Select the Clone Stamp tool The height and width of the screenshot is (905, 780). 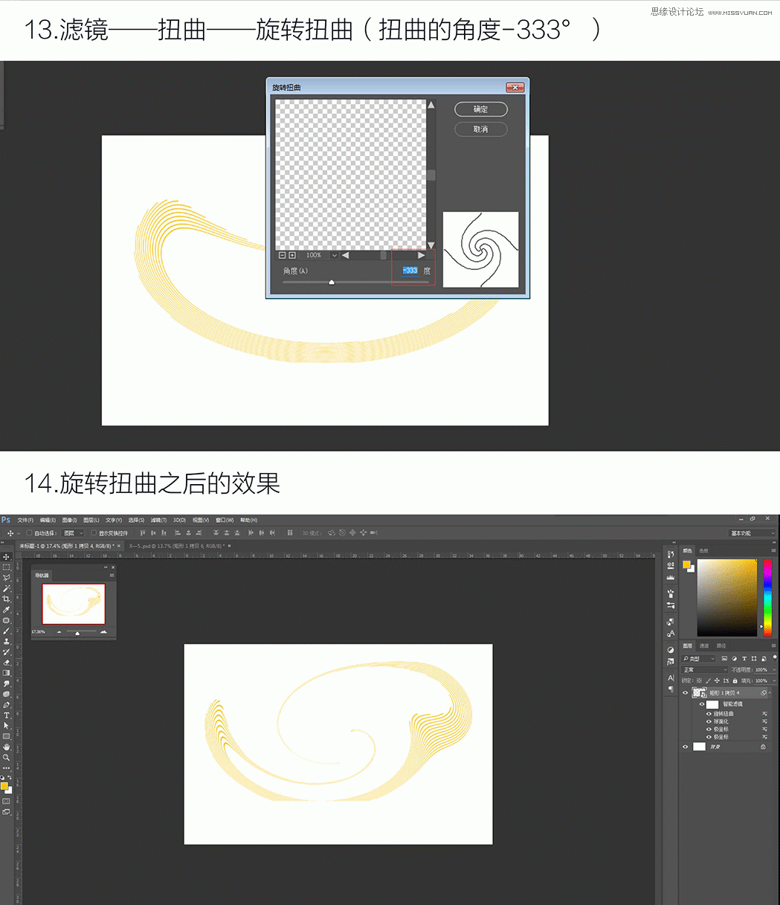coord(6,642)
